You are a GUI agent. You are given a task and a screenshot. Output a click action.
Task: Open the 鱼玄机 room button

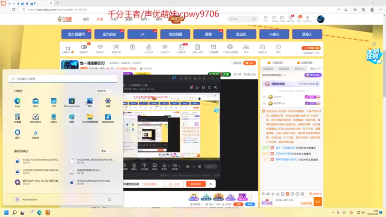(x=241, y=34)
